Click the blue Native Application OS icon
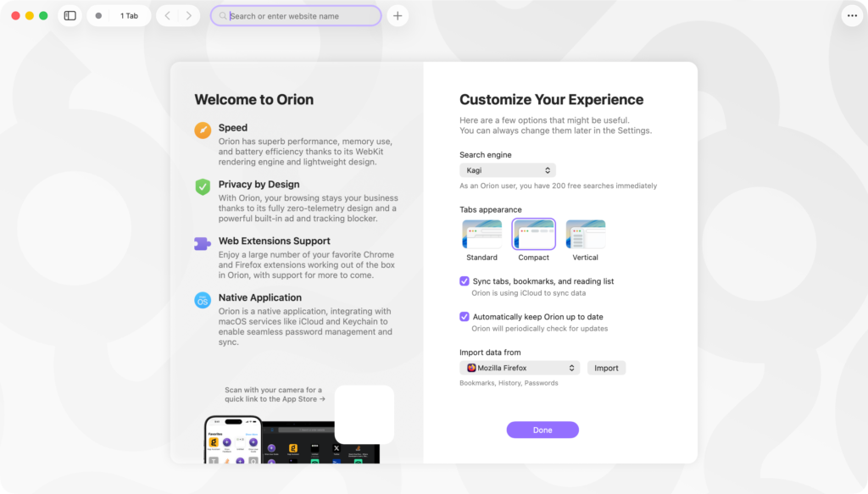This screenshot has width=868, height=494. pos(203,300)
